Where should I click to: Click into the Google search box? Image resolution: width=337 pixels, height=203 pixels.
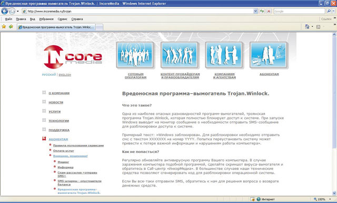pos(299,11)
